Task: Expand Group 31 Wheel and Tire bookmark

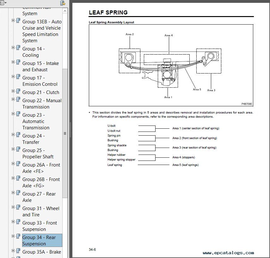Action: (x=13, y=207)
